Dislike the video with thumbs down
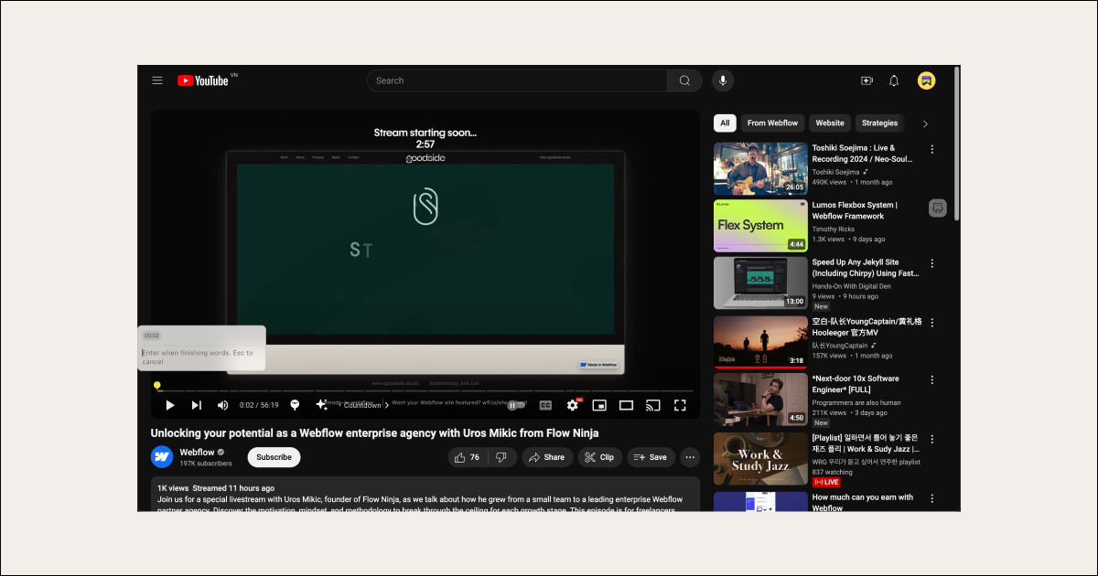 [501, 457]
